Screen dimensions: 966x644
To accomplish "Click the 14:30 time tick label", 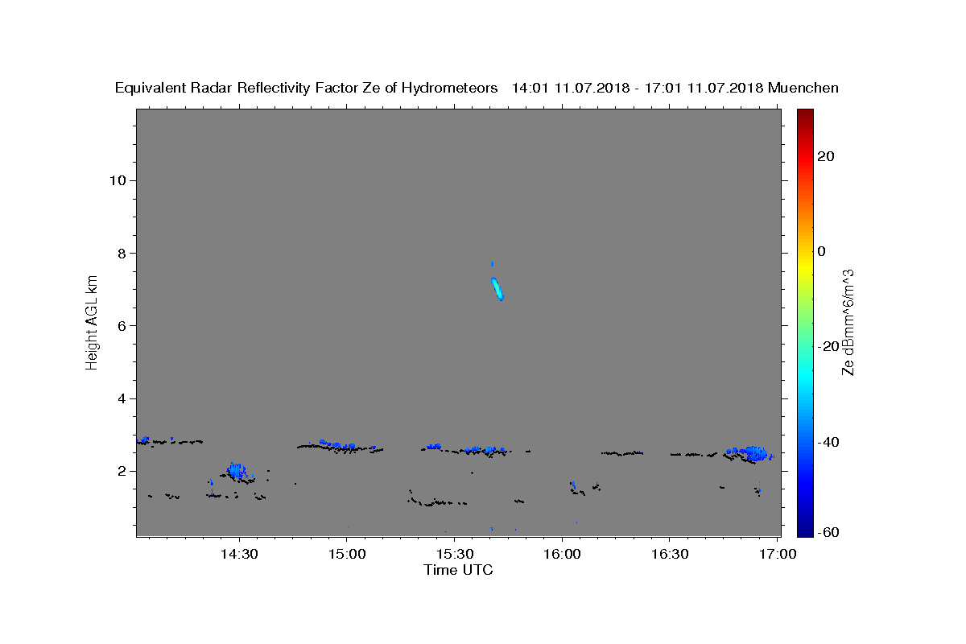I will pos(239,554).
